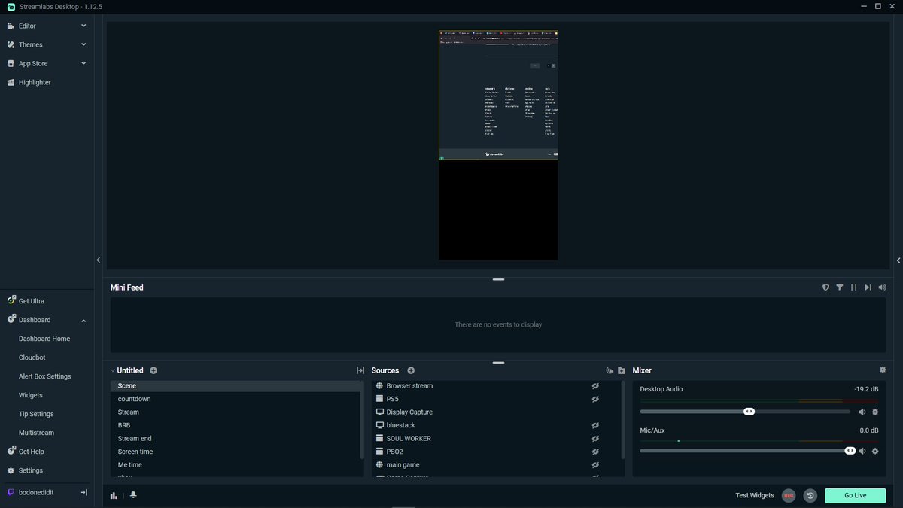Show the PS5 source
This screenshot has height=508, width=903.
pyautogui.click(x=595, y=399)
